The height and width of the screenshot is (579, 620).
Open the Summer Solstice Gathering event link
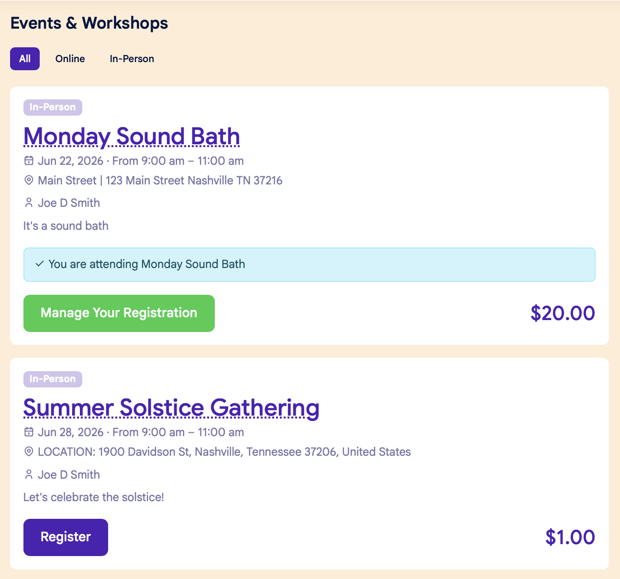click(171, 407)
